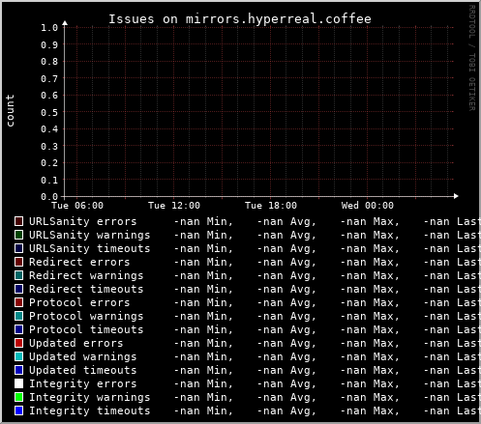
Task: Select the URLSanity timeouts legend label
Action: (90, 248)
